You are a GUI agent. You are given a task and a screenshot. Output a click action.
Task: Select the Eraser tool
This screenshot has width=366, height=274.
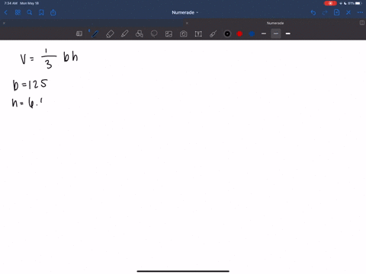[x=110, y=33]
